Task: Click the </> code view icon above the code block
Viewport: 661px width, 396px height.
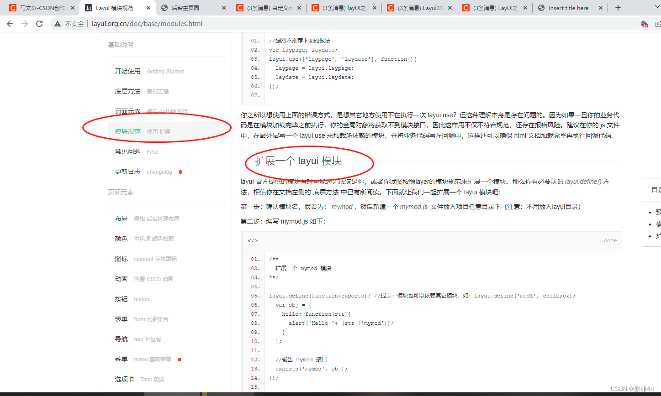Action: coord(253,240)
